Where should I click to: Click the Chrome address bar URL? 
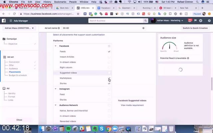coord(48,14)
